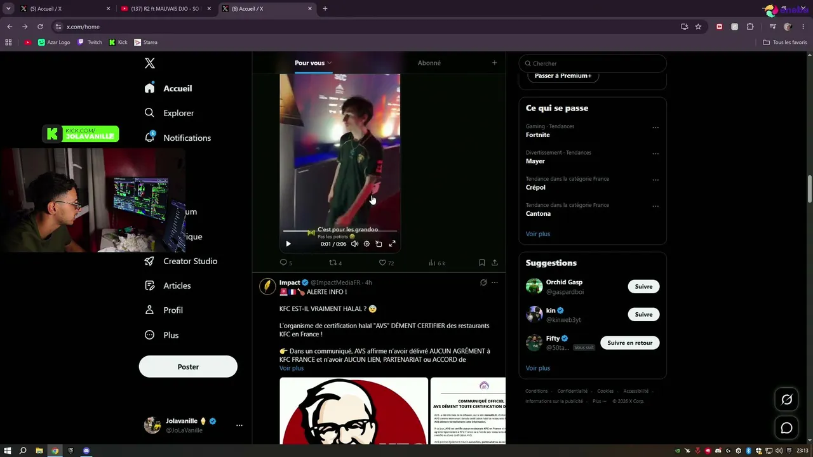Go back in browser history
813x457 pixels.
[x=10, y=27]
